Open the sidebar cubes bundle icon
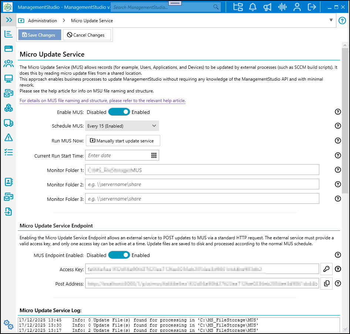Screen dimensions: 350x334 click(x=9, y=108)
